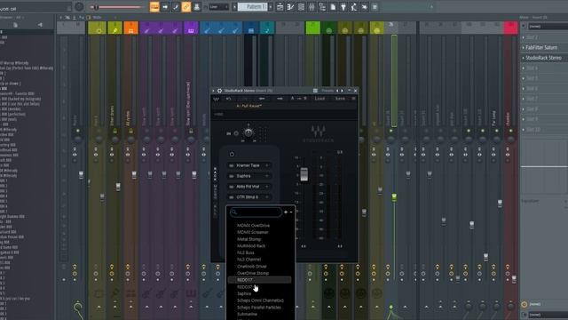The width and height of the screenshot is (568, 320).
Task: Click the top-left main volume knob
Action: (x=79, y=6)
